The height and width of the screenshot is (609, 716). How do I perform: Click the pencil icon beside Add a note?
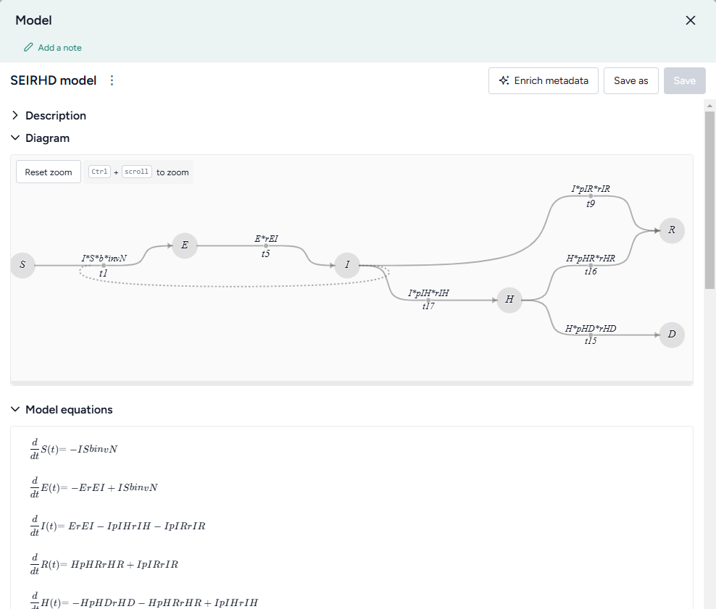28,48
